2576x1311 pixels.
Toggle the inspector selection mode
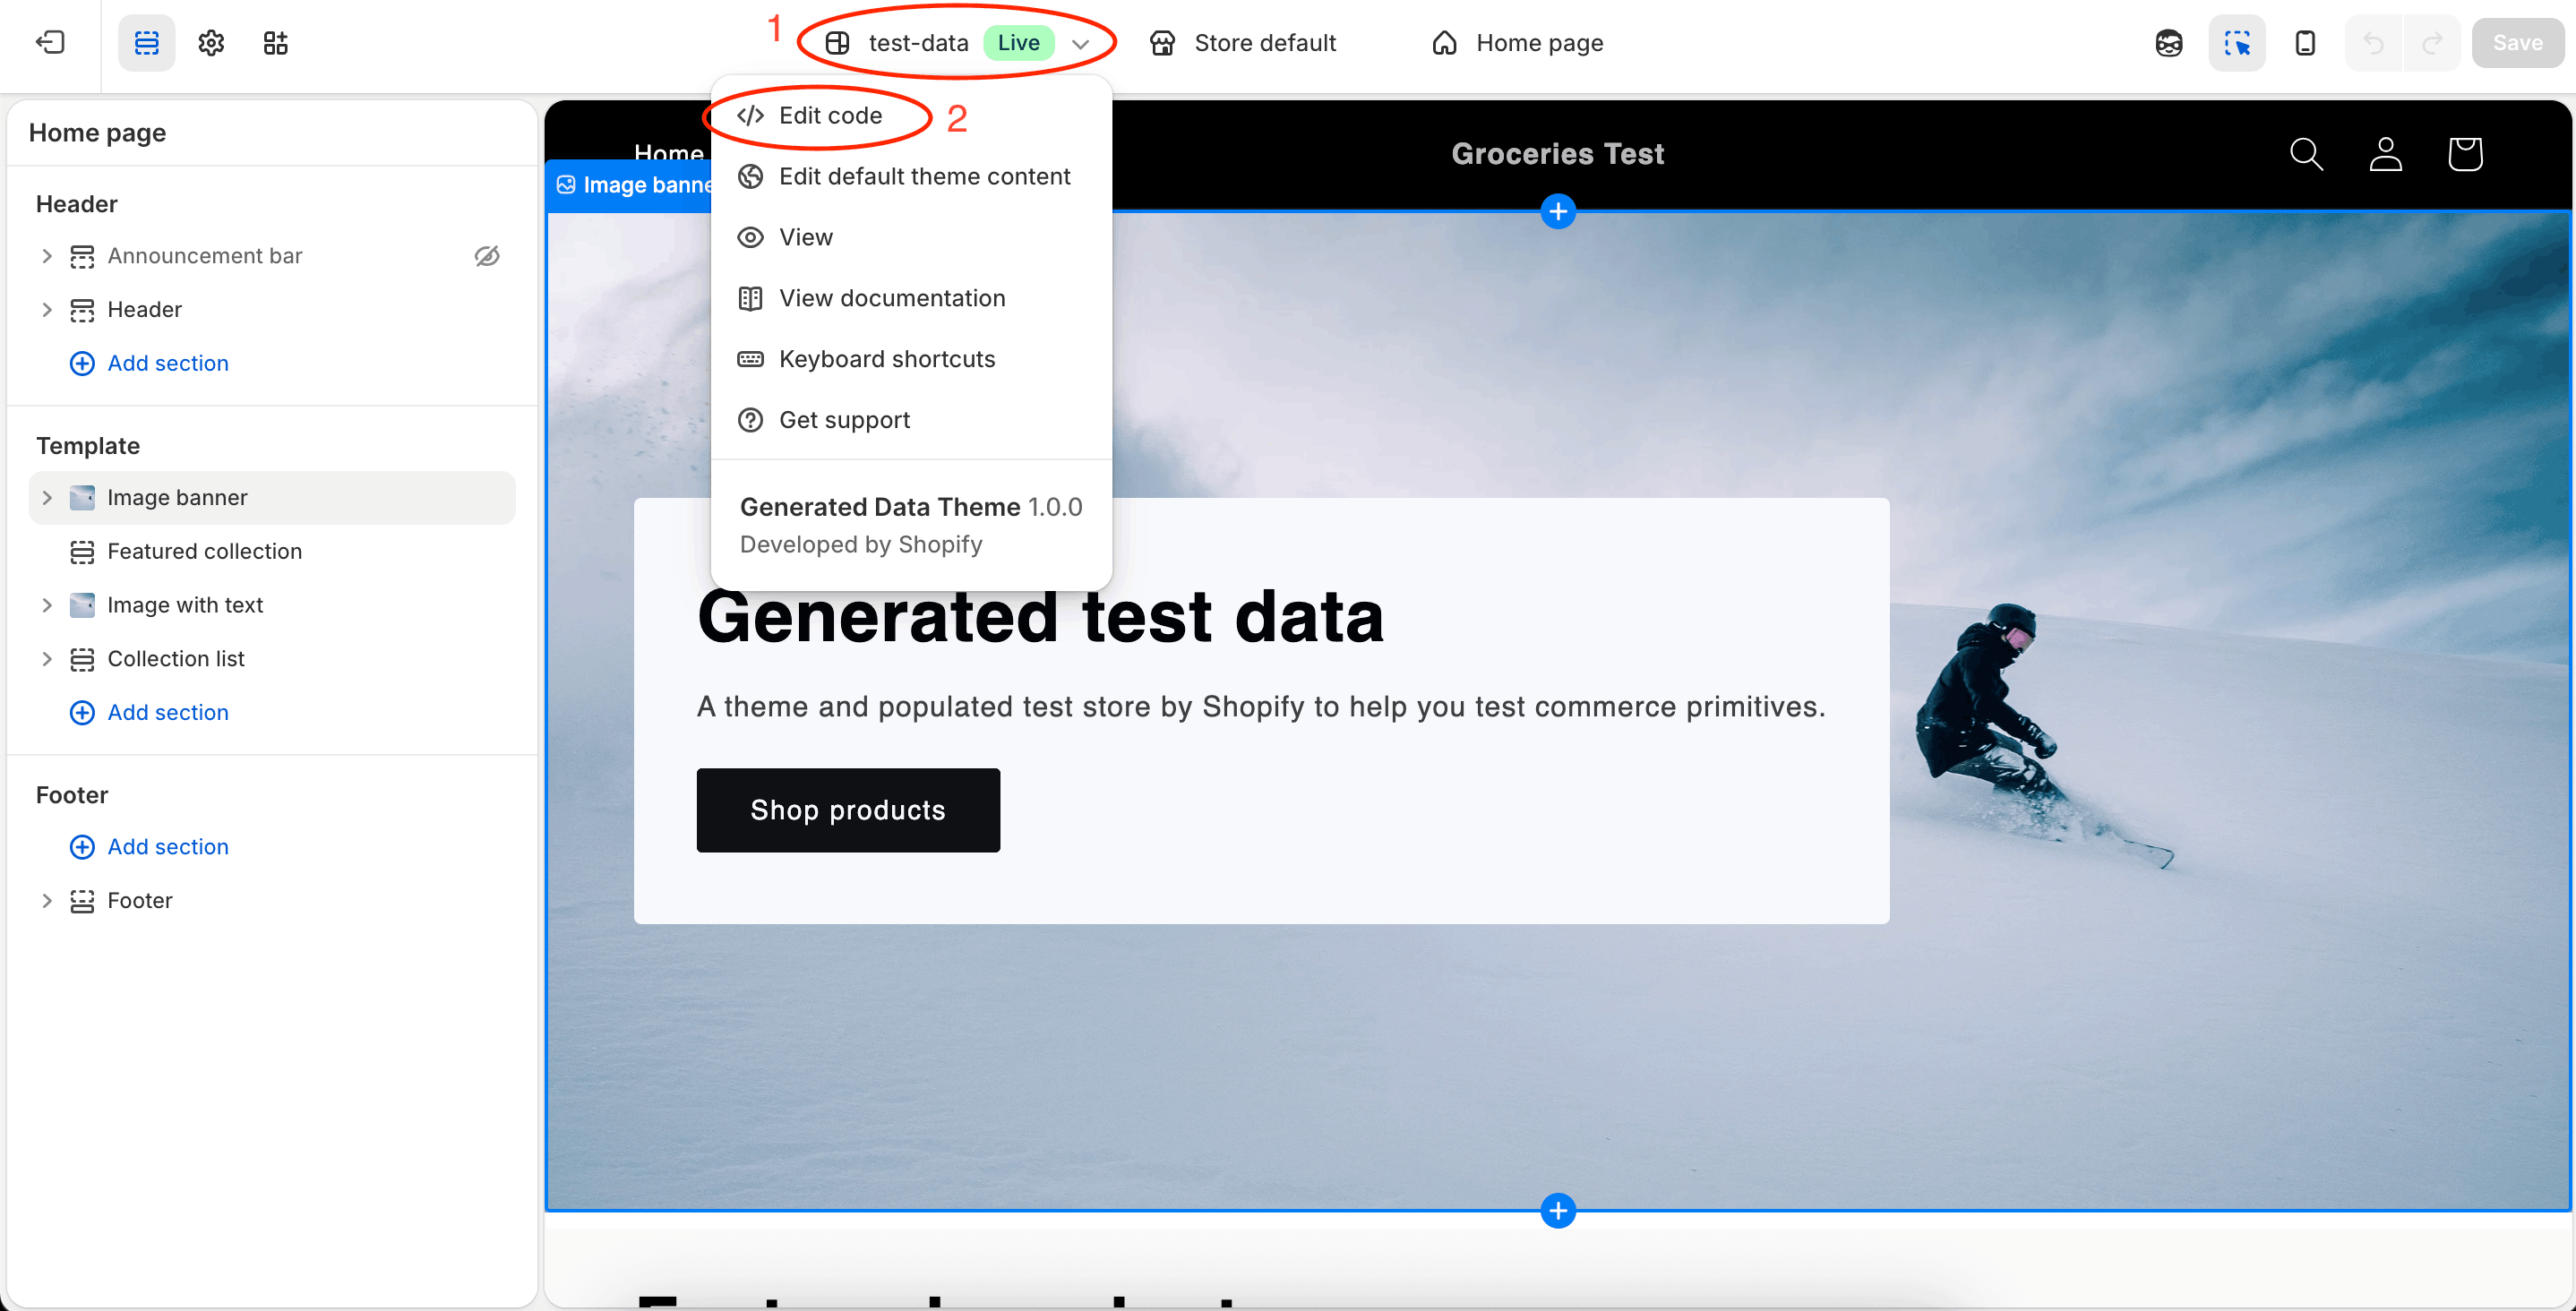pyautogui.click(x=2236, y=42)
